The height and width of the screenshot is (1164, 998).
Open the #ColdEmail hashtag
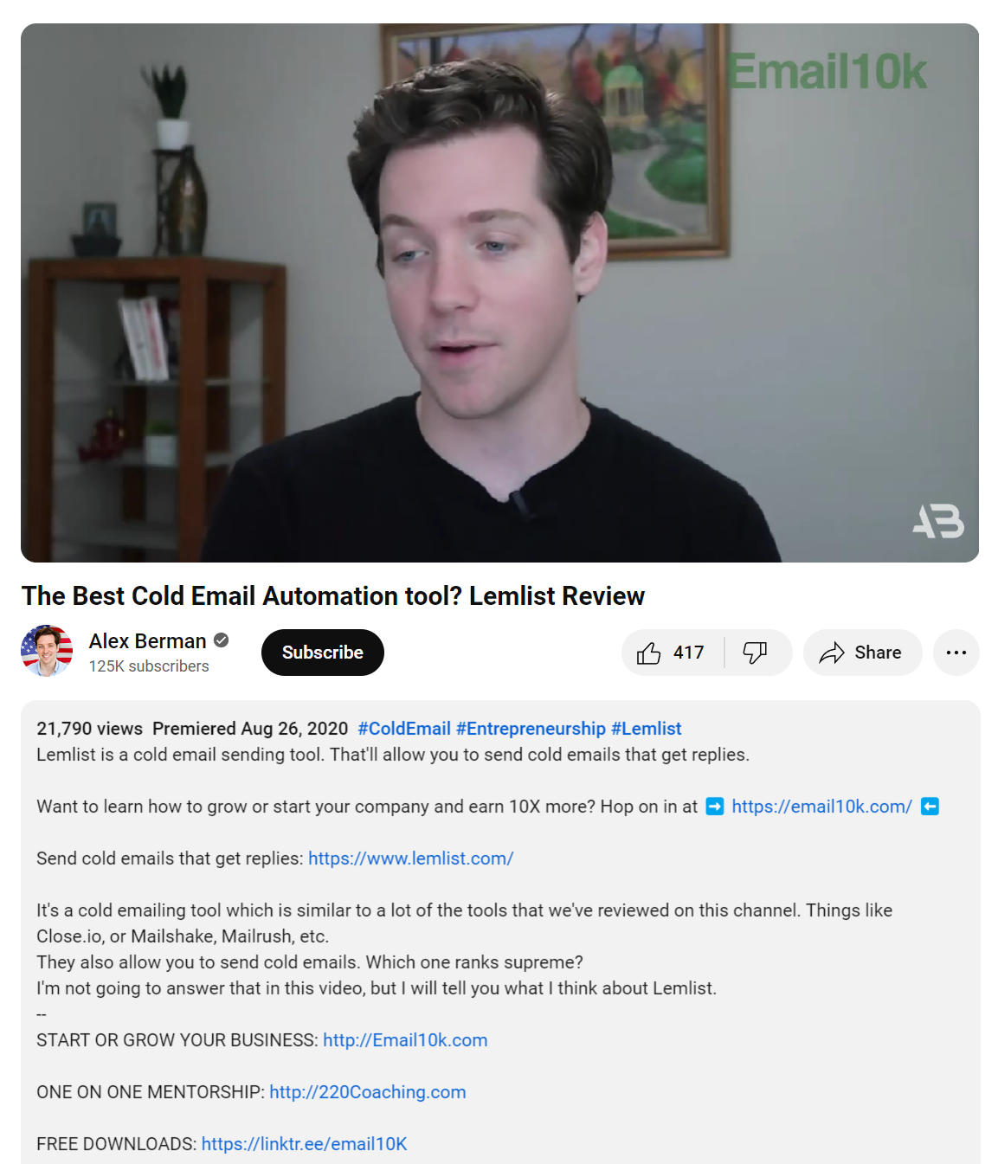pyautogui.click(x=404, y=729)
